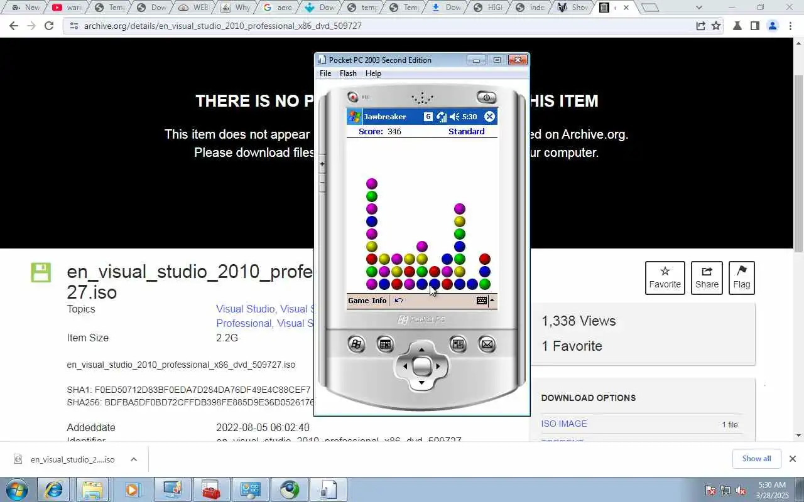Open the Windows Start orb
The height and width of the screenshot is (502, 804).
pos(16,489)
